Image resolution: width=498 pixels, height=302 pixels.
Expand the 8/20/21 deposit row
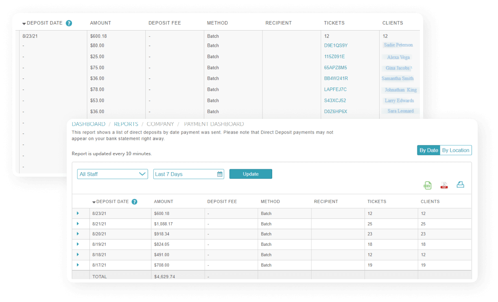point(77,234)
